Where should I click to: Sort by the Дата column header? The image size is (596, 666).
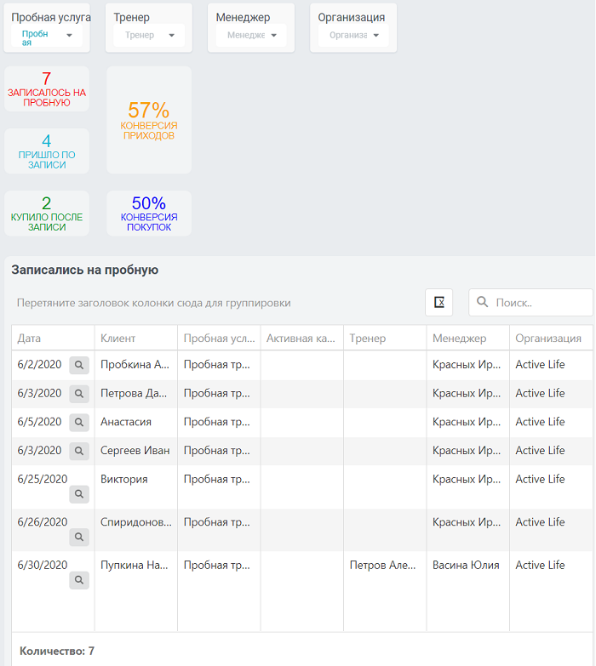point(53,338)
